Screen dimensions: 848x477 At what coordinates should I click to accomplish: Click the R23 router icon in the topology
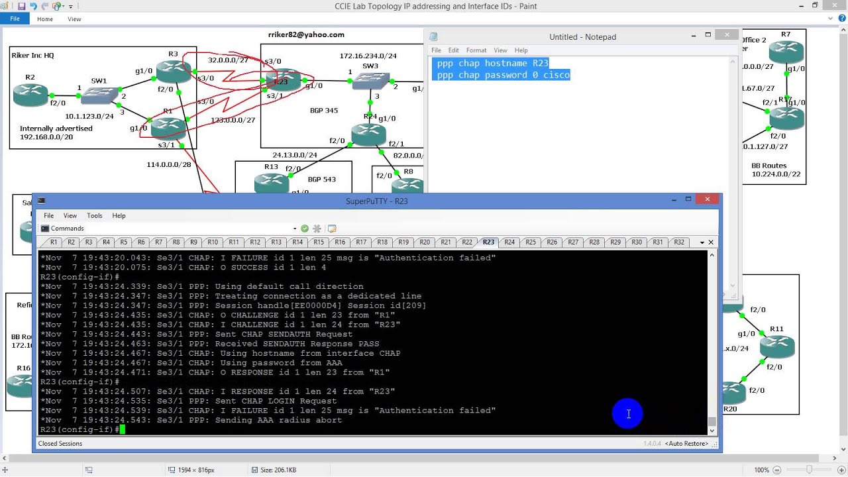pyautogui.click(x=285, y=80)
